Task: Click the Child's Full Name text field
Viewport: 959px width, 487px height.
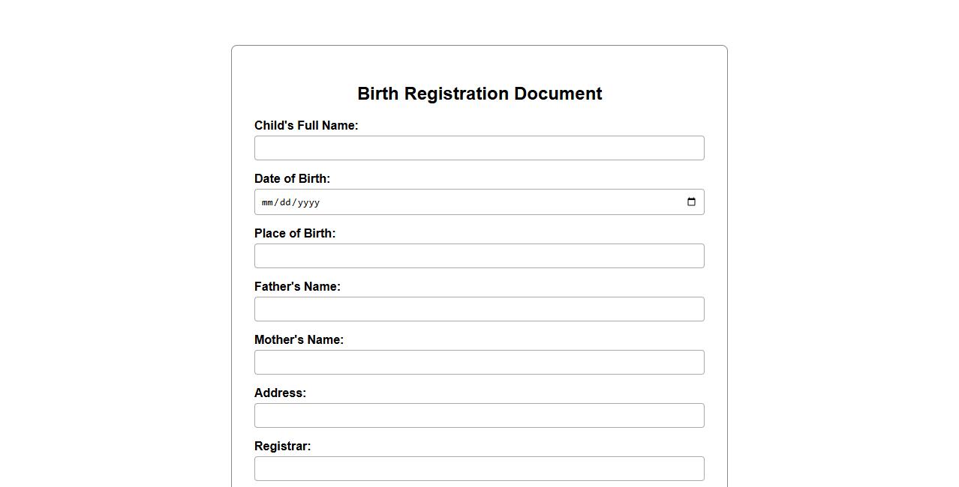Action: click(479, 148)
